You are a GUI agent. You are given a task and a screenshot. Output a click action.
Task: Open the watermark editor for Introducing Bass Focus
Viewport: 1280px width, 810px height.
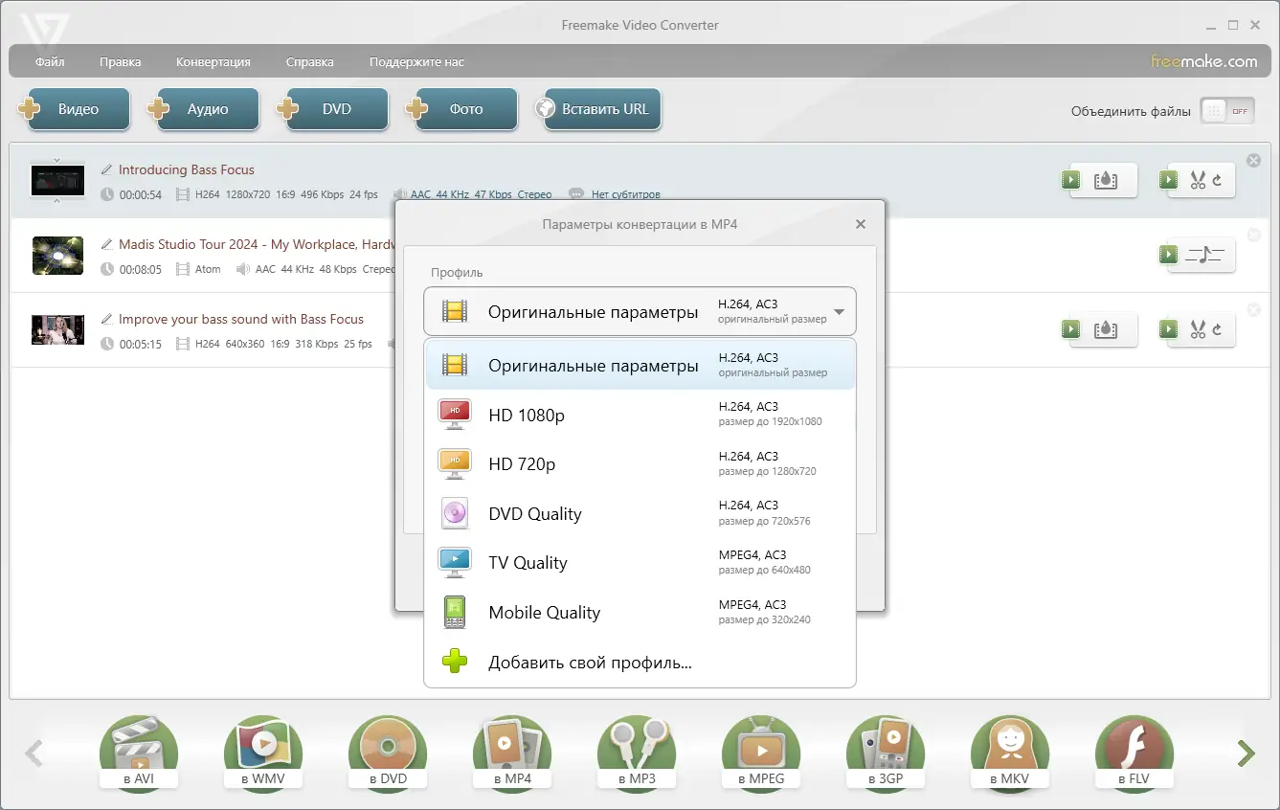click(1099, 180)
